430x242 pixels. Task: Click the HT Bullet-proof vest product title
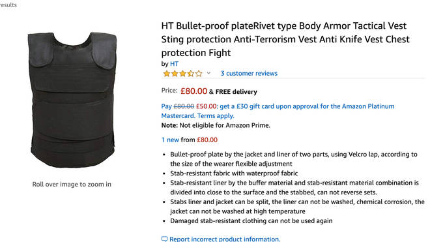pos(285,39)
